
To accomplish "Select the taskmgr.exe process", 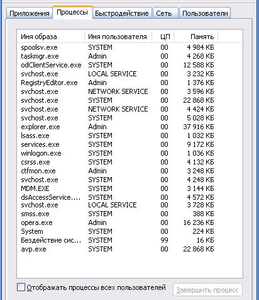I will [x=118, y=56].
